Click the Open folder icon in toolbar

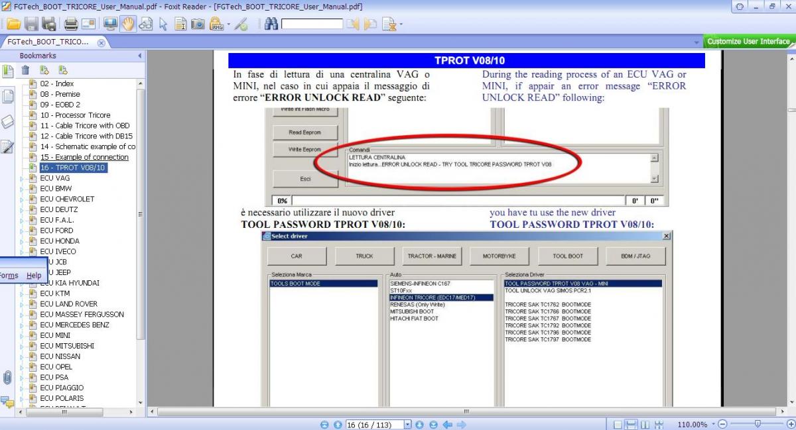(x=13, y=25)
